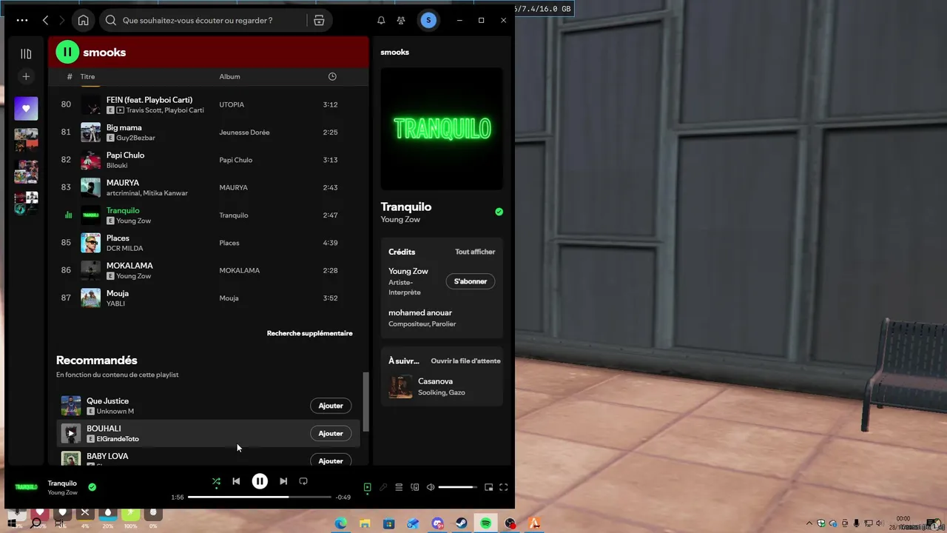The height and width of the screenshot is (533, 947).
Task: Open Discord from taskbar
Action: (x=437, y=523)
